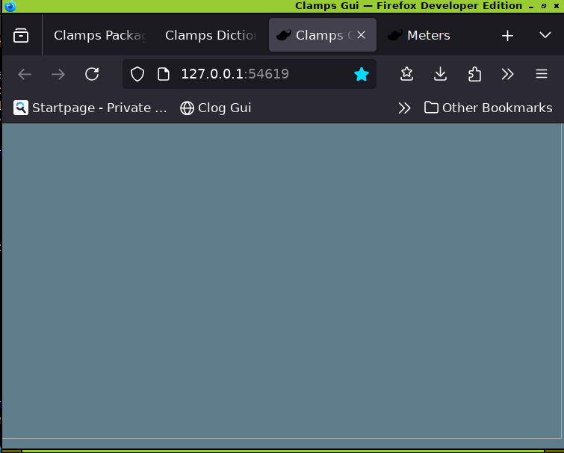This screenshot has width=564, height=453.
Task: Reload the current page
Action: [92, 74]
